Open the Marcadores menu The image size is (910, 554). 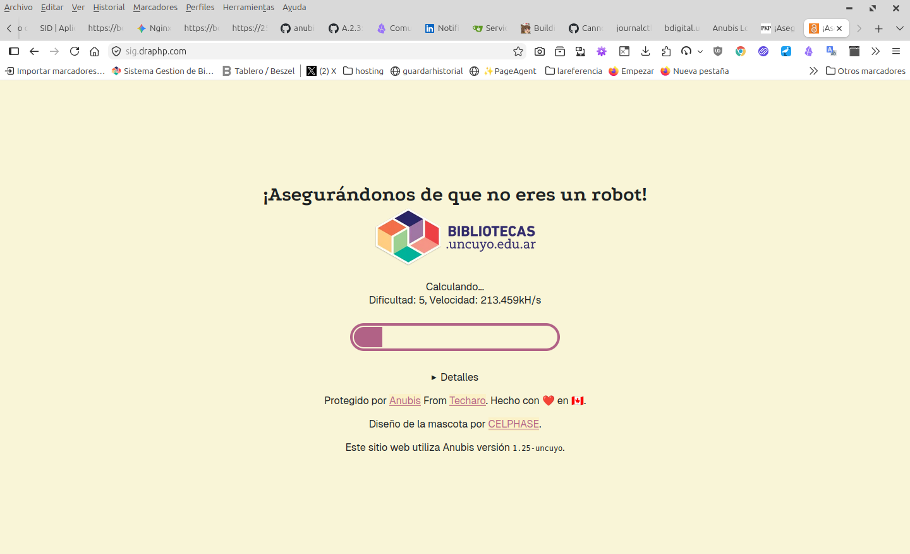click(155, 8)
